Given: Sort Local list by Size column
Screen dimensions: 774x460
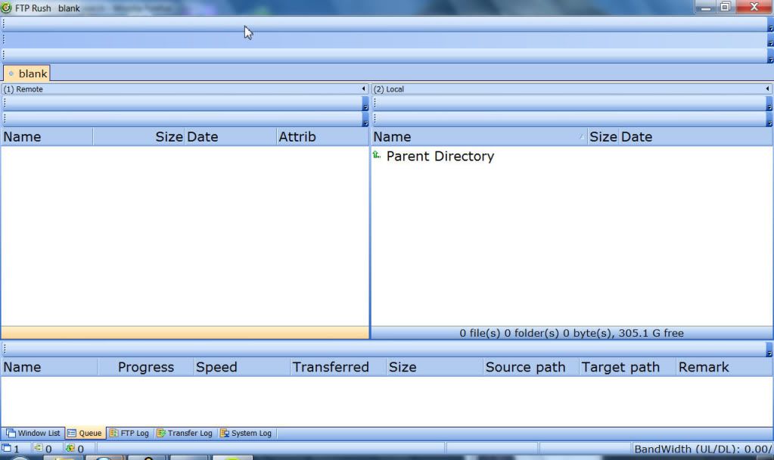Looking at the screenshot, I should (x=603, y=137).
